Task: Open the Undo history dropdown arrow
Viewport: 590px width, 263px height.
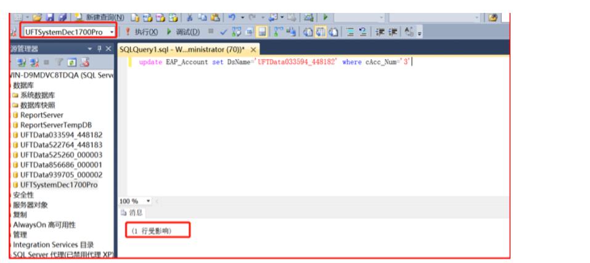Action: pyautogui.click(x=242, y=18)
